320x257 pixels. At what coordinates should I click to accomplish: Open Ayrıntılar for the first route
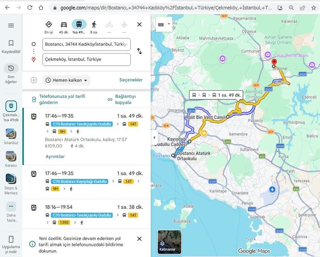[55, 157]
